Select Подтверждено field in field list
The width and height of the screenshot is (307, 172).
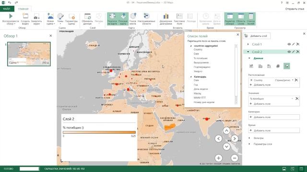202,67
